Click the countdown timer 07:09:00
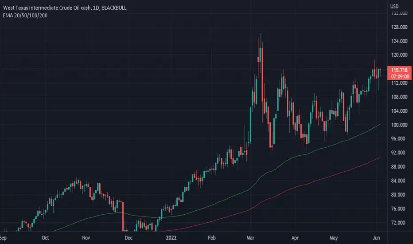The image size is (413, 244). [400, 76]
